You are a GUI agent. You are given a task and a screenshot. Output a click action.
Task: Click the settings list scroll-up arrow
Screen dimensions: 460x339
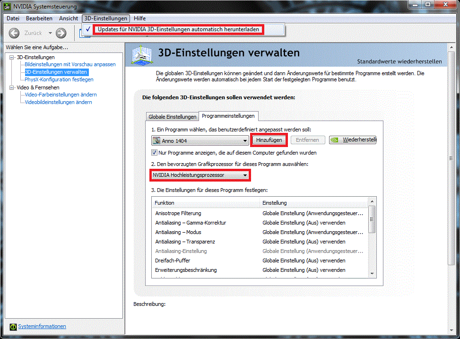point(372,201)
